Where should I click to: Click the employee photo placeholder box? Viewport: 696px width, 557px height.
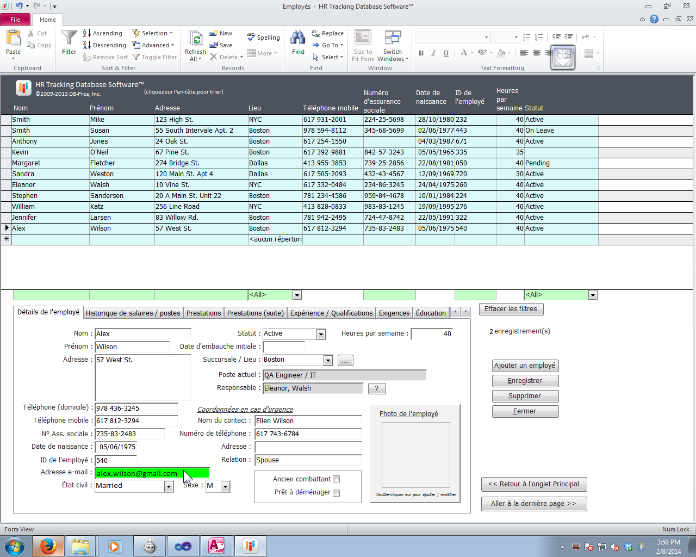click(x=415, y=455)
